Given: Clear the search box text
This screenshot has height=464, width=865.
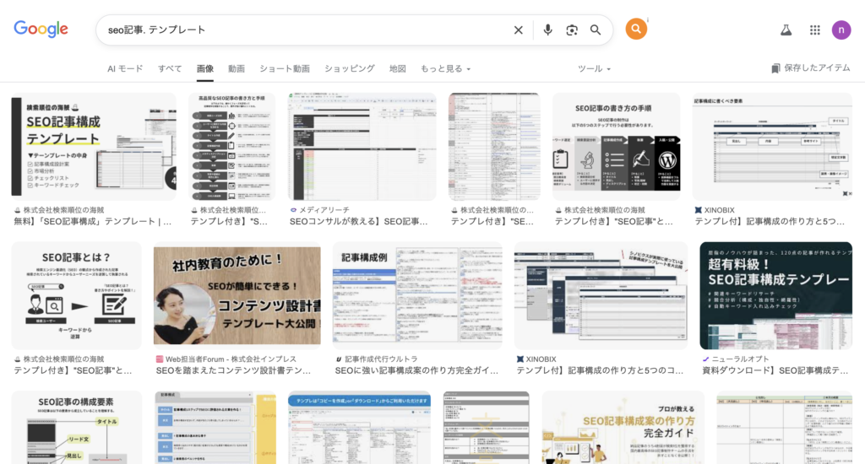Looking at the screenshot, I should [518, 30].
